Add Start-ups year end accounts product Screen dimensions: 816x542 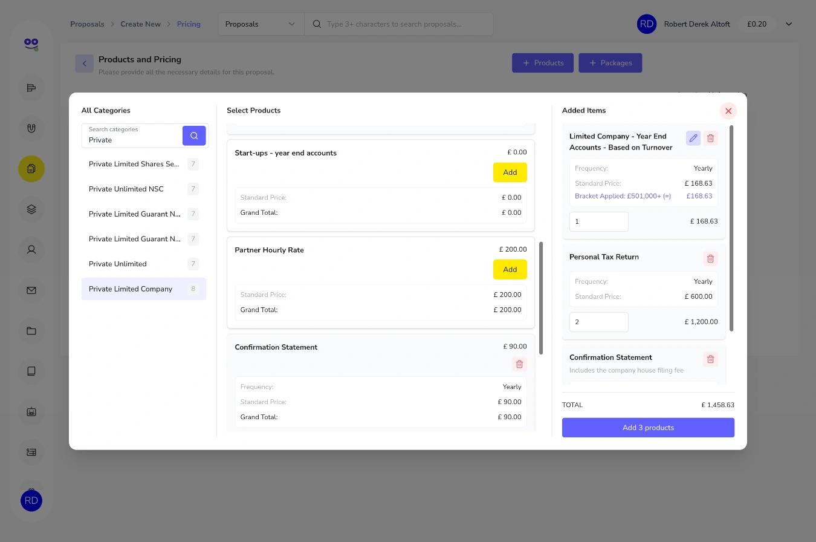(x=510, y=172)
